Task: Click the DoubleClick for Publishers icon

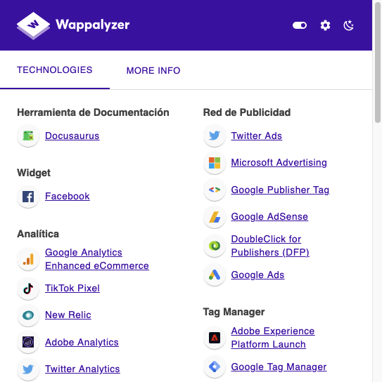Action: 215,246
